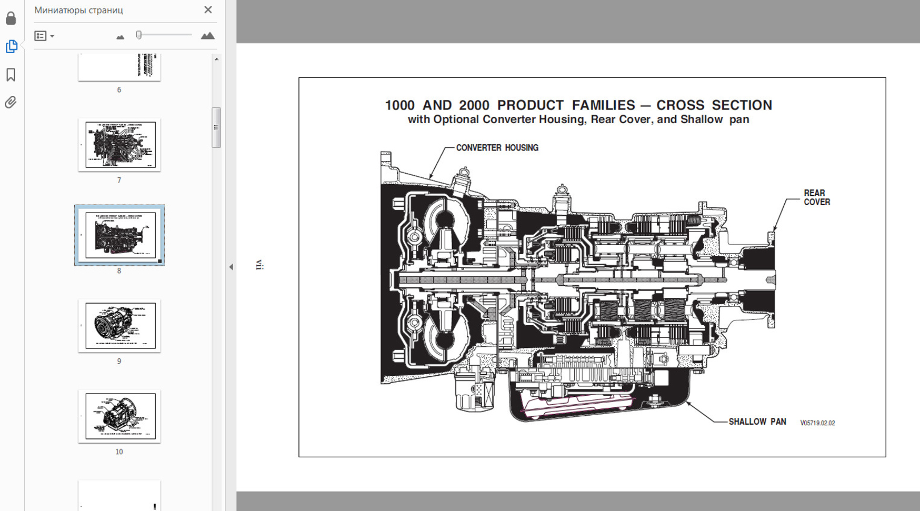Open the thumbnail options dropdown menu
The width and height of the screenshot is (920, 511).
point(44,36)
